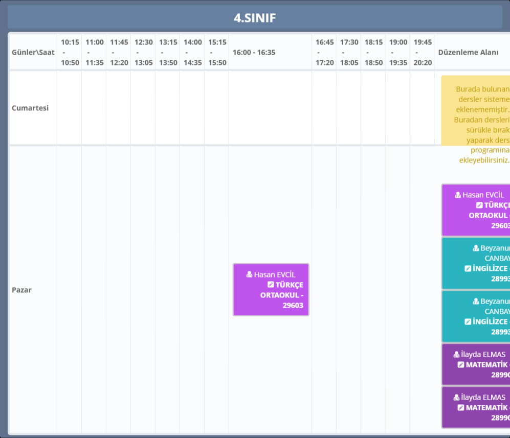This screenshot has height=438, width=510.
Task: Click teacher icon on the upper Beyzanur card
Action: (476, 248)
